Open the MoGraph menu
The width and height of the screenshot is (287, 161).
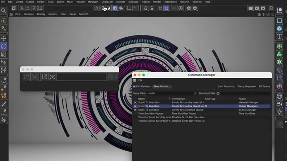click(93, 2)
